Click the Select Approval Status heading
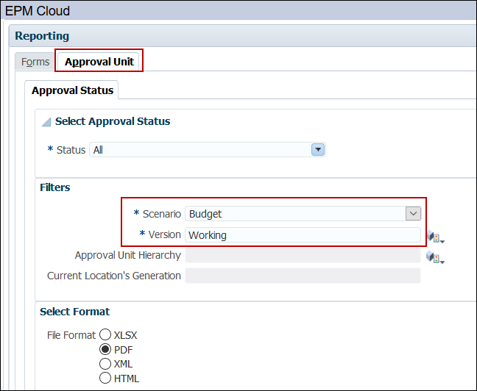The width and height of the screenshot is (477, 391). point(112,121)
